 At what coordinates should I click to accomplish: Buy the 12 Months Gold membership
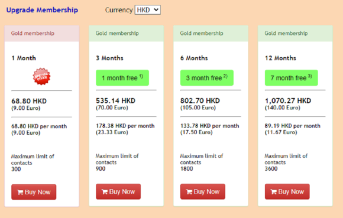tap(287, 191)
